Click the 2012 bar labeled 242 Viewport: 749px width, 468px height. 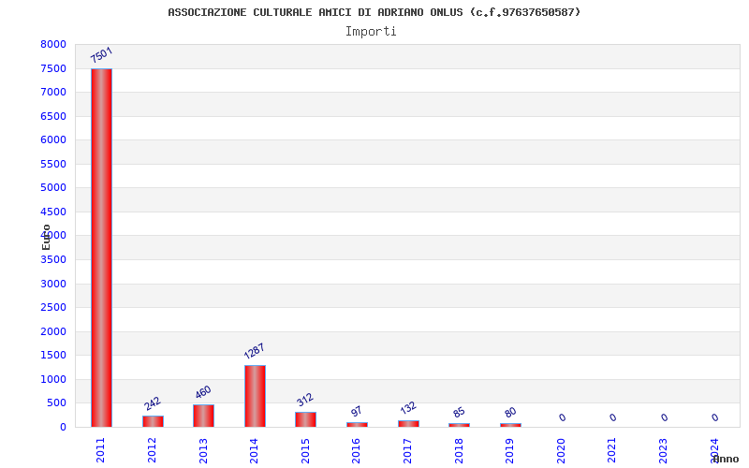coord(153,421)
